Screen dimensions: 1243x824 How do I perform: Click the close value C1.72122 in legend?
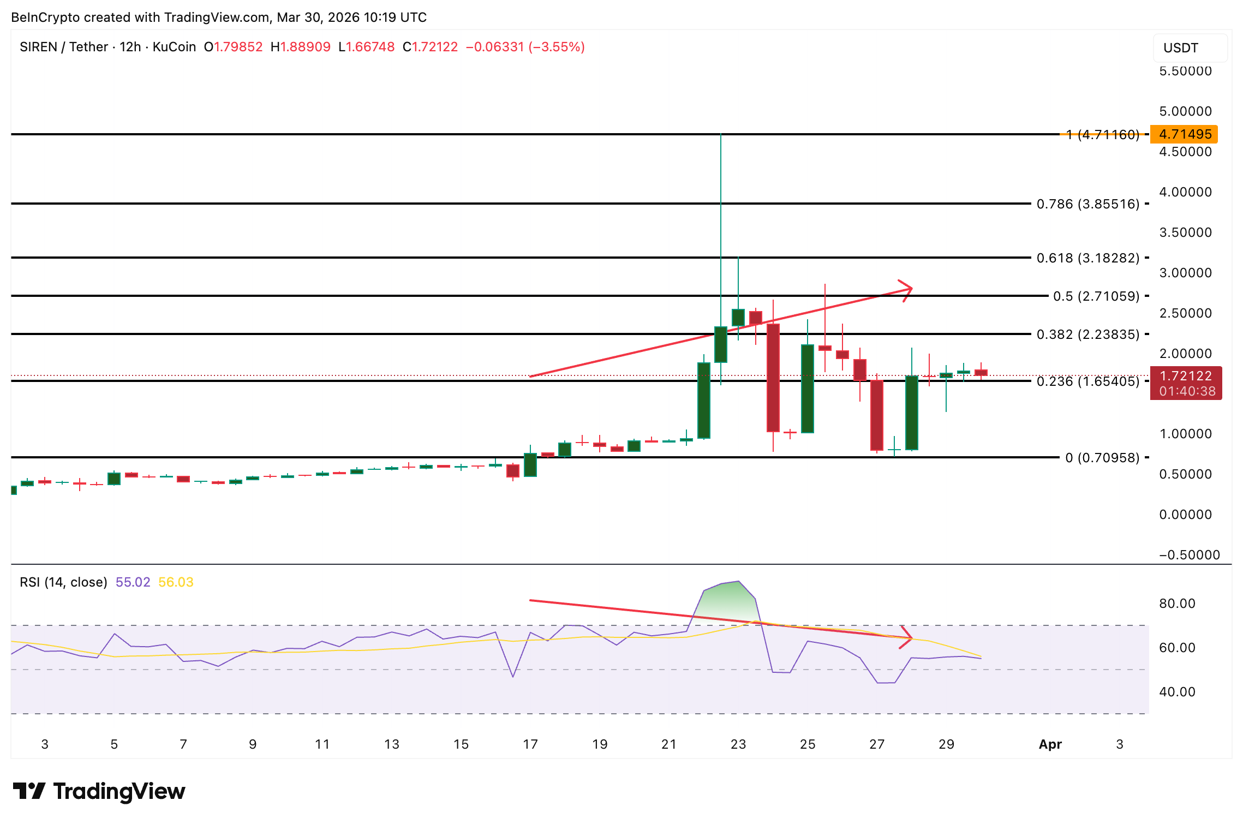pos(431,47)
